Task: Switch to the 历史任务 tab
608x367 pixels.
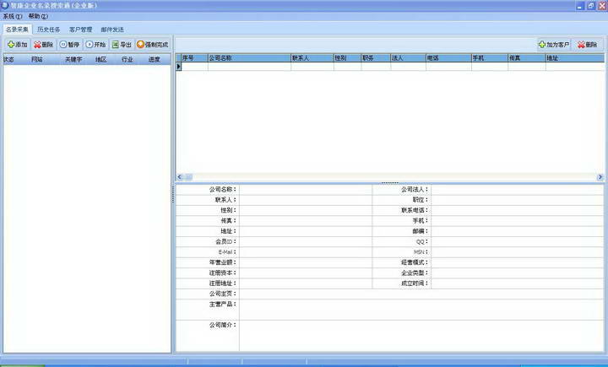Action: tap(49, 29)
